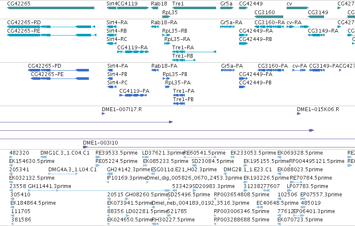The image size is (355, 226).
Task: Click the DMG4A.3_1.L04.C1 EST label
Action: coord(73,170)
